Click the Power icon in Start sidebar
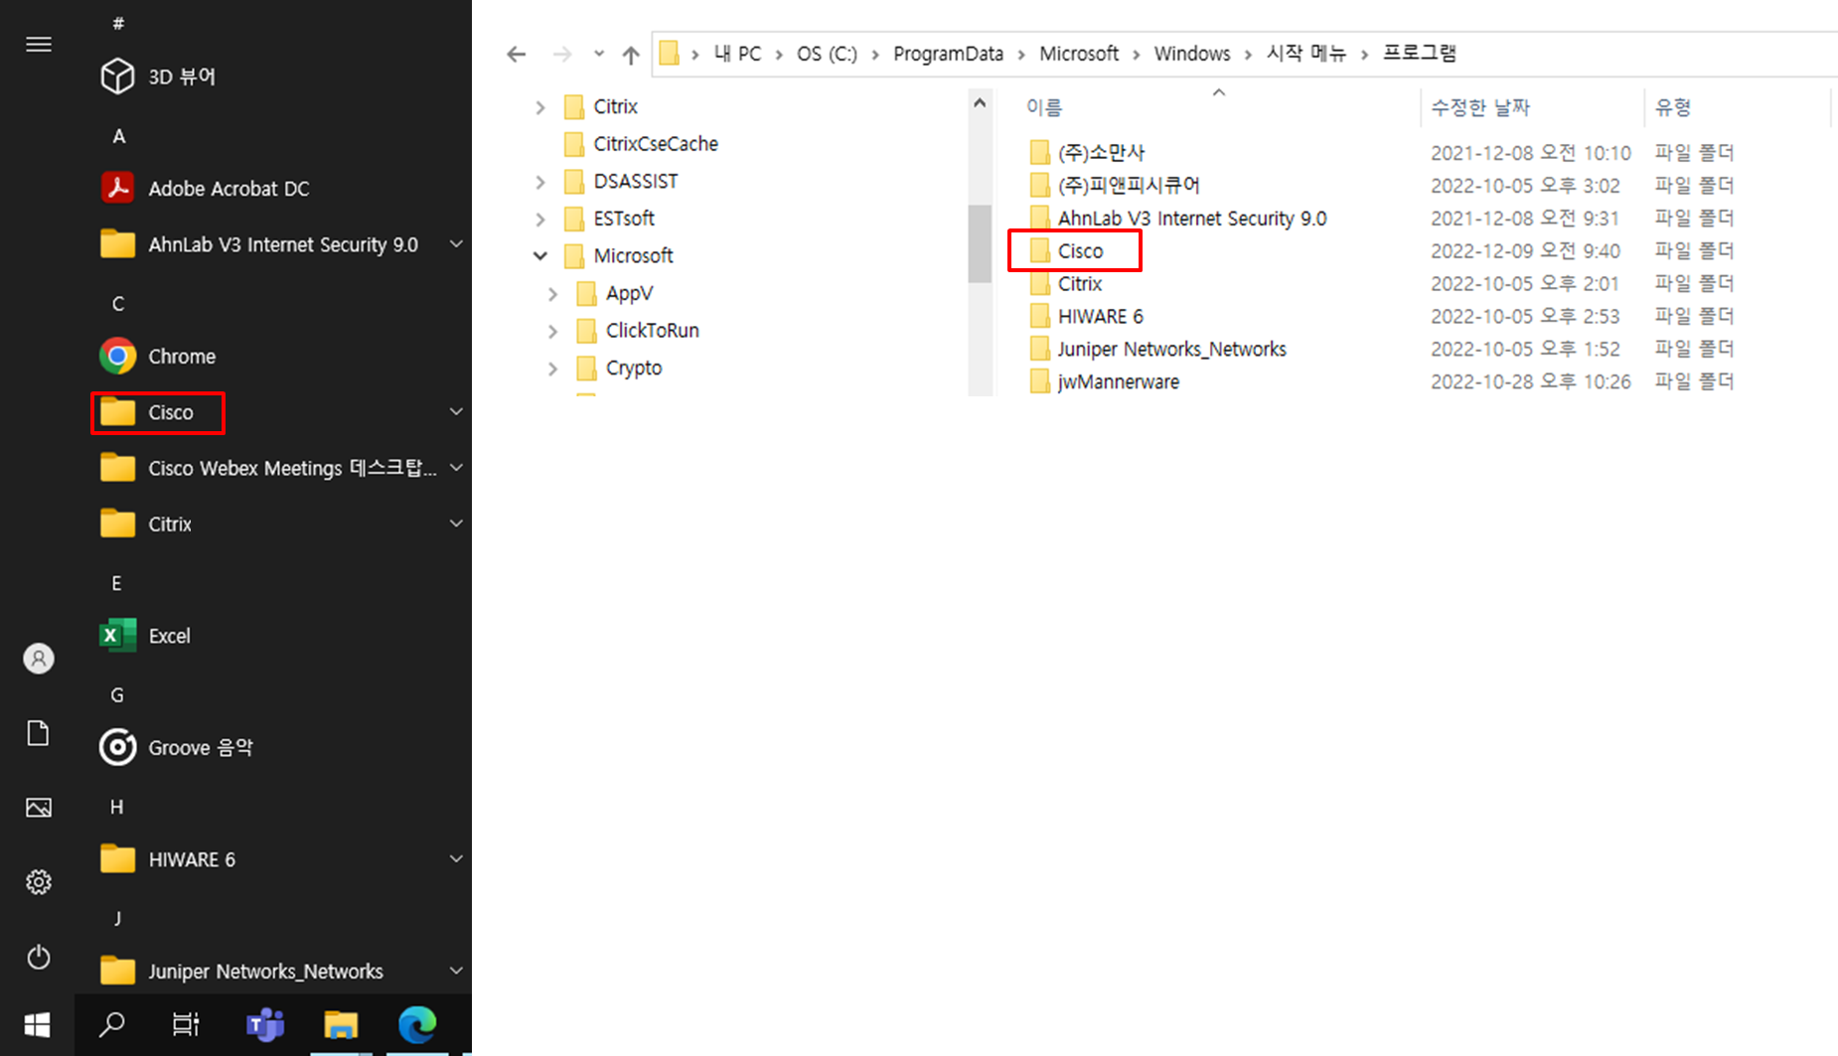1838x1056 pixels. point(39,957)
